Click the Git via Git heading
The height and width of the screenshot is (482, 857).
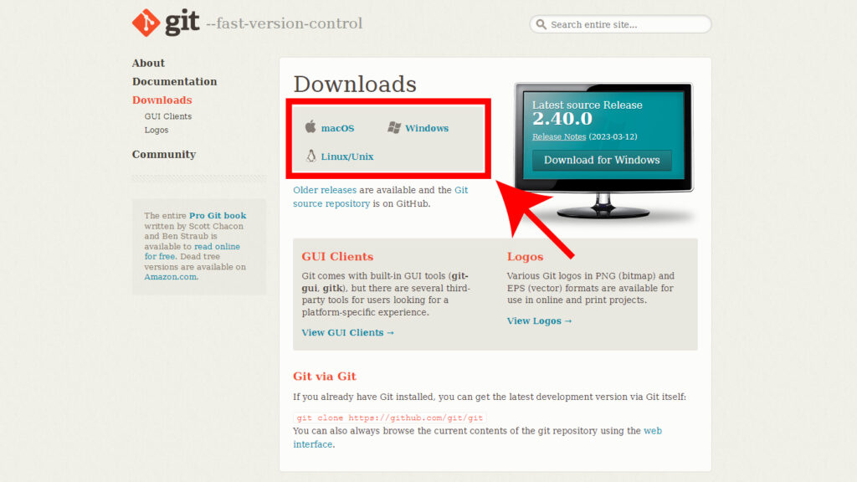(325, 376)
